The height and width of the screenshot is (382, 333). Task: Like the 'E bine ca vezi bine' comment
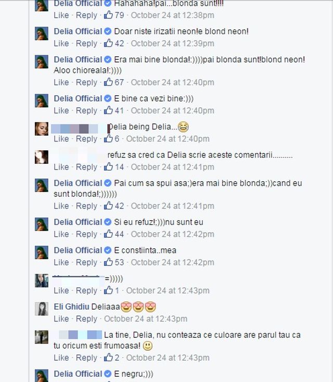[x=61, y=111]
